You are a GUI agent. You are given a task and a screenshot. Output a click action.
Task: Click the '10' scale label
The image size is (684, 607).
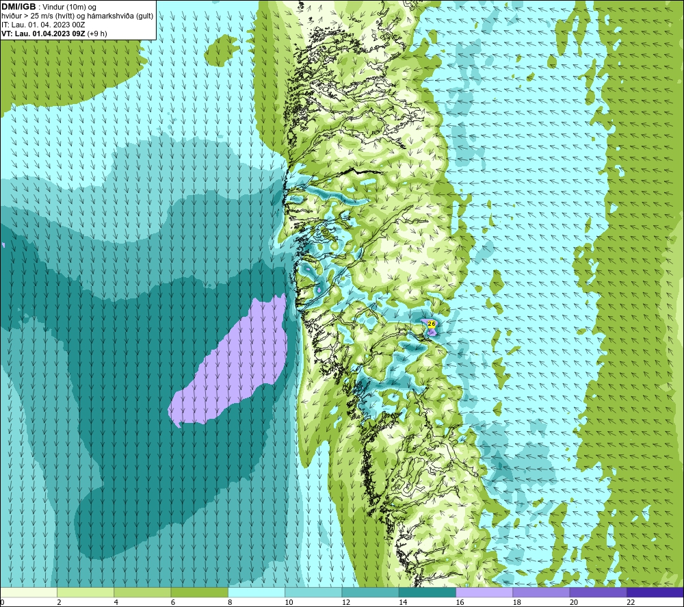[289, 602]
